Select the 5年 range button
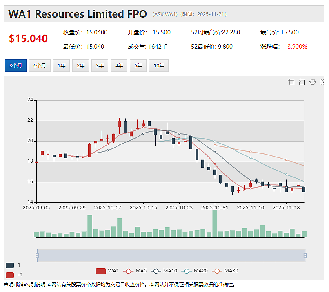This screenshot has width=329, height=292. (x=138, y=65)
